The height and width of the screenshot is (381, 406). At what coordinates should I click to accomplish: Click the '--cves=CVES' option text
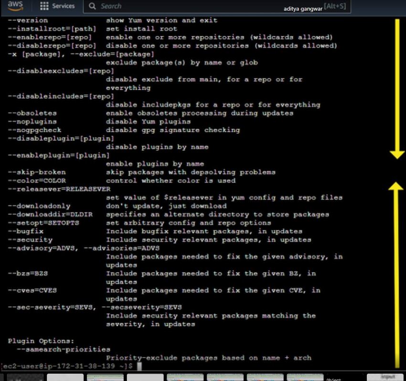click(x=32, y=290)
